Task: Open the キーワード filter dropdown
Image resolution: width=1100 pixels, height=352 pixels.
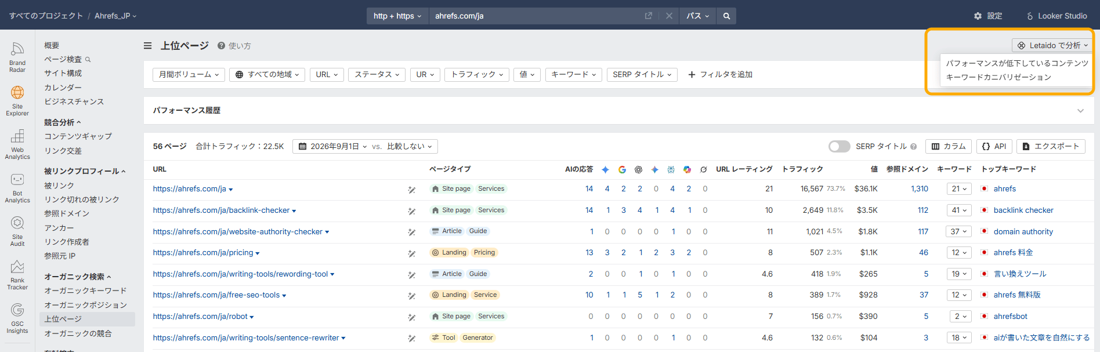Action: tap(573, 74)
